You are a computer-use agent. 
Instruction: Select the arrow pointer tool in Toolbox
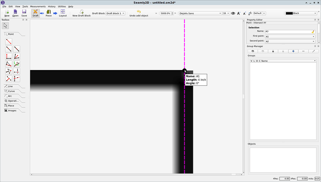[x=5, y=26]
